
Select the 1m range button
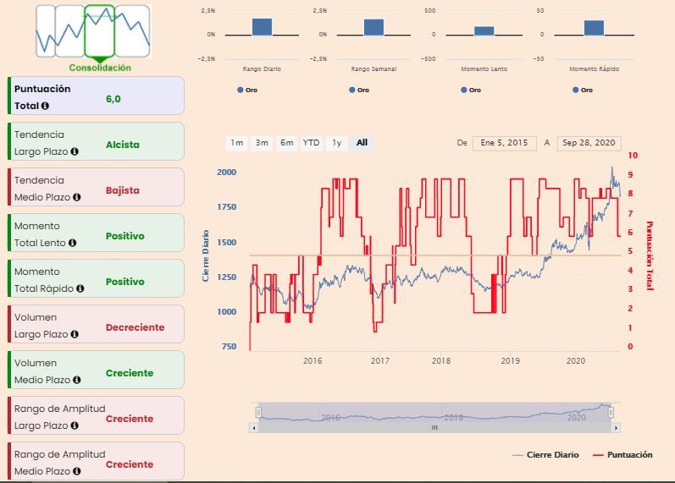[x=236, y=143]
